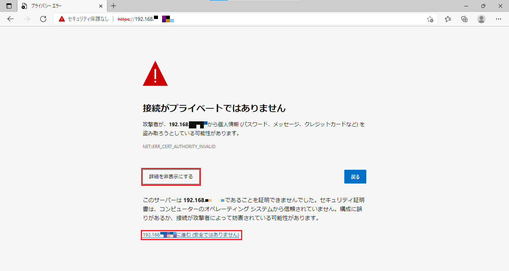Open the Favorites list icon
The image size is (509, 271).
(x=448, y=19)
